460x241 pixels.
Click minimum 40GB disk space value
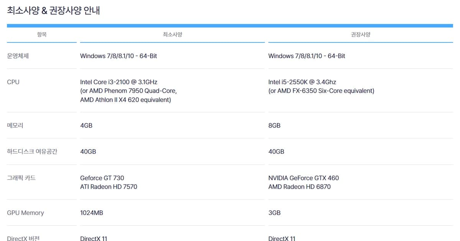click(x=88, y=151)
